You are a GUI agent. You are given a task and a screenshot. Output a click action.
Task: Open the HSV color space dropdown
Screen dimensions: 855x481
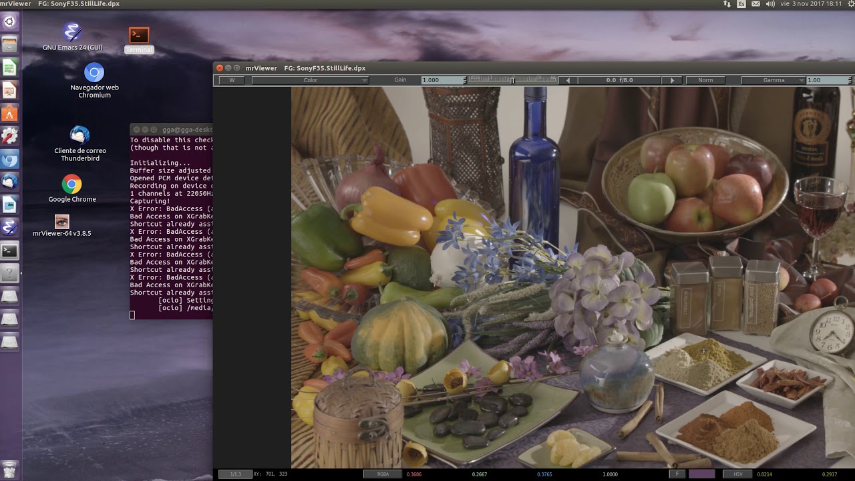coord(738,474)
